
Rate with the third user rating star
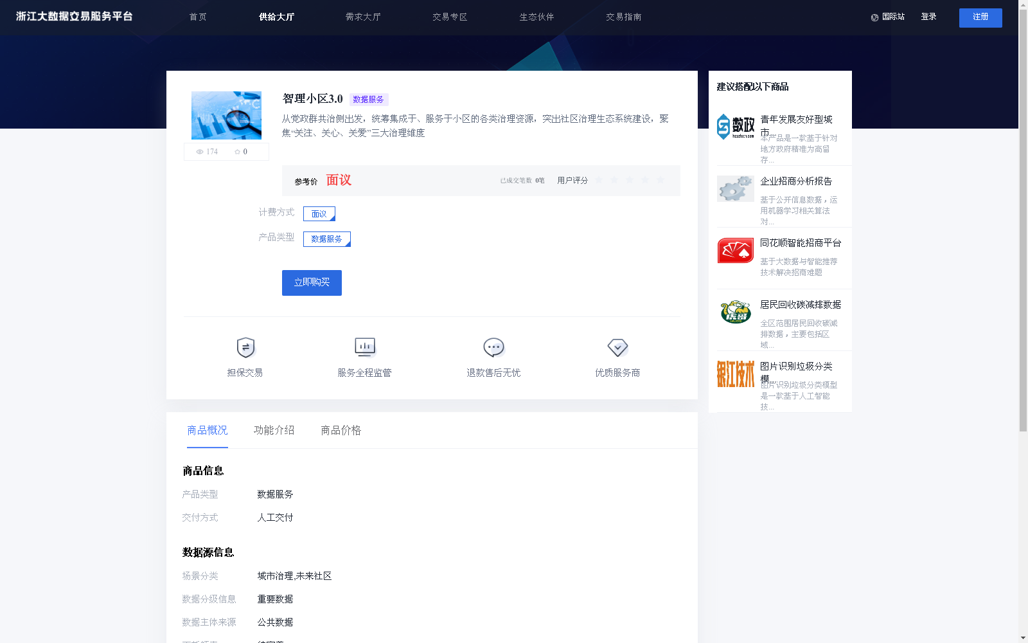630,180
